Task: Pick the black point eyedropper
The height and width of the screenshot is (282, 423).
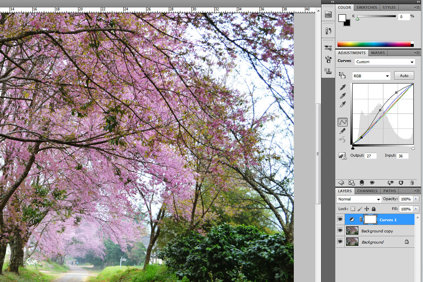Action: click(343, 88)
